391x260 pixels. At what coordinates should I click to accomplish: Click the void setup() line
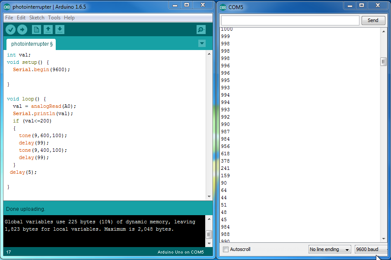[x=28, y=62]
